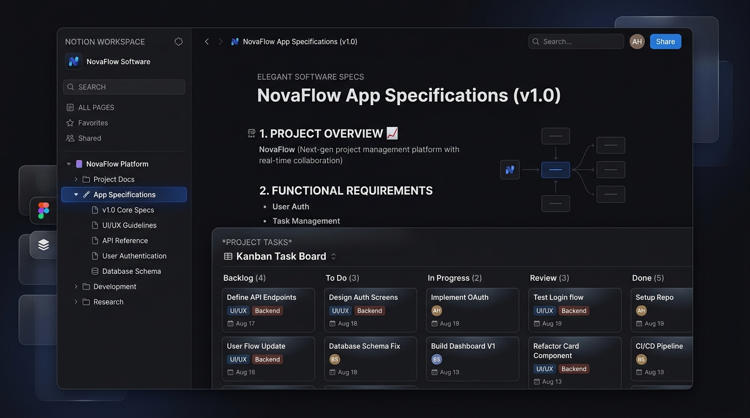
Task: Click BS avatar on Database Schema Fix card
Action: pos(335,359)
